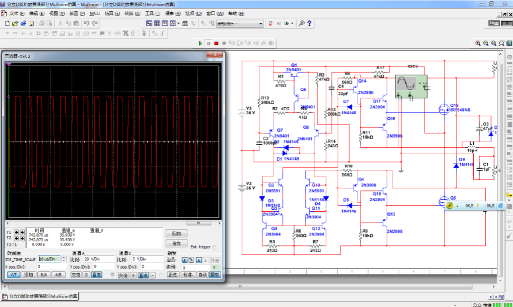Click the blue Help question mark icon
The width and height of the screenshot is (513, 307).
point(309,23)
